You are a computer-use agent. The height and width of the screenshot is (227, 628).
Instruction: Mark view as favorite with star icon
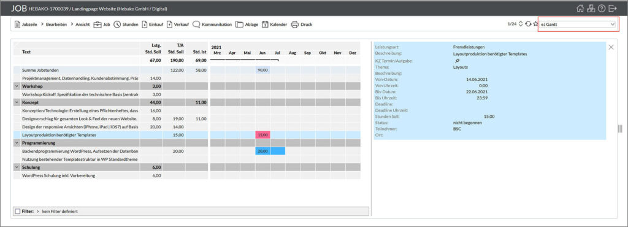point(535,24)
